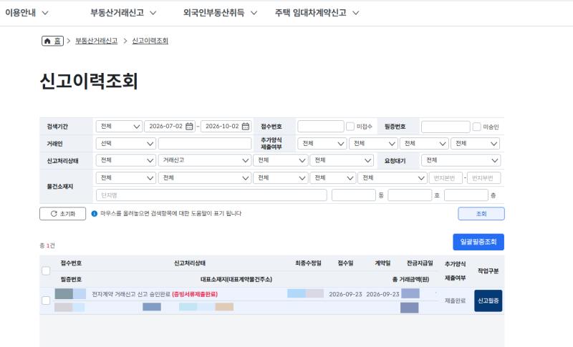Check the 미승인 checkbox
The image size is (573, 347).
[x=476, y=127]
